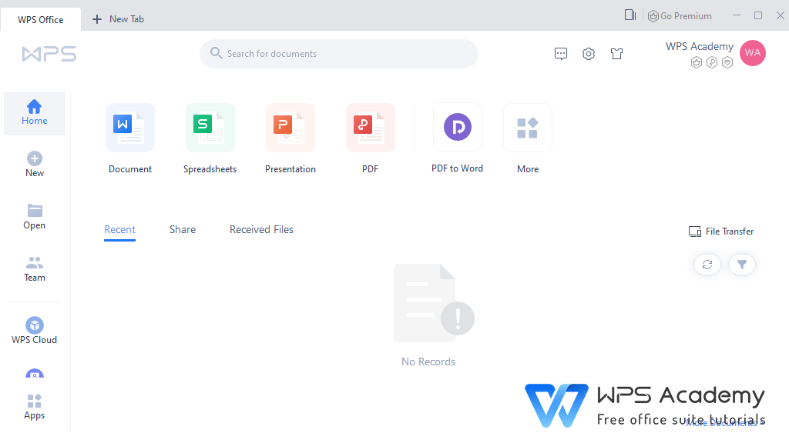789x443 pixels.
Task: Open the file filter funnel button
Action: tap(742, 265)
